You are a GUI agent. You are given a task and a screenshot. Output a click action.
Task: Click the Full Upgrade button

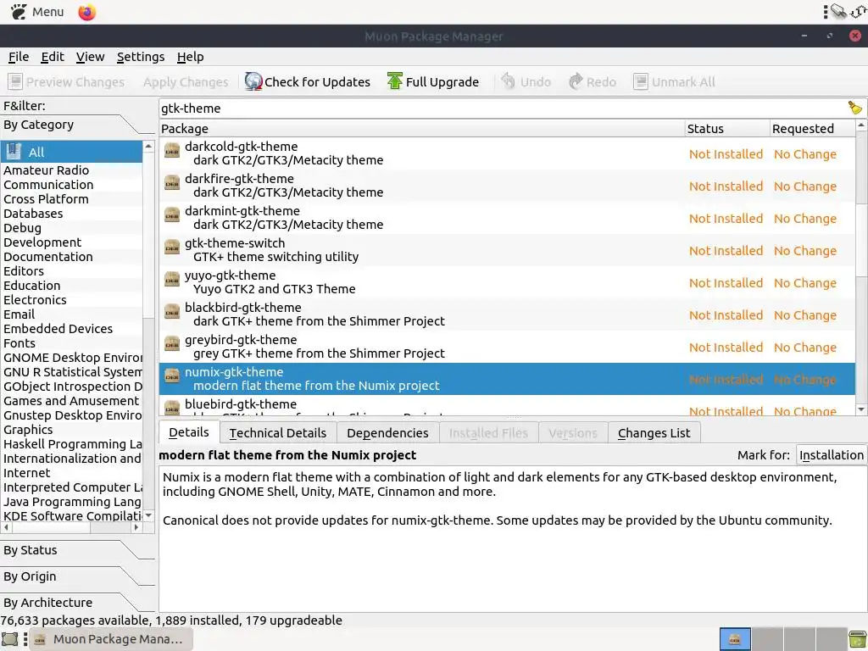pos(433,81)
